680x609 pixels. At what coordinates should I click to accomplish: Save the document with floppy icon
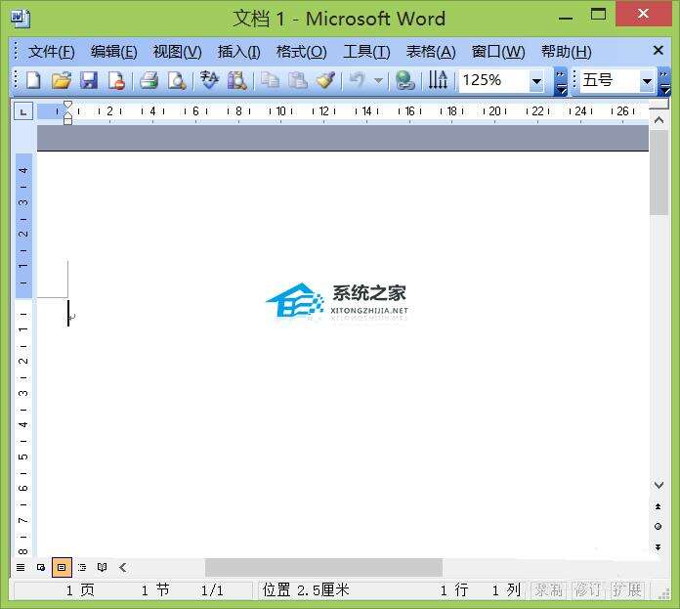coord(89,80)
